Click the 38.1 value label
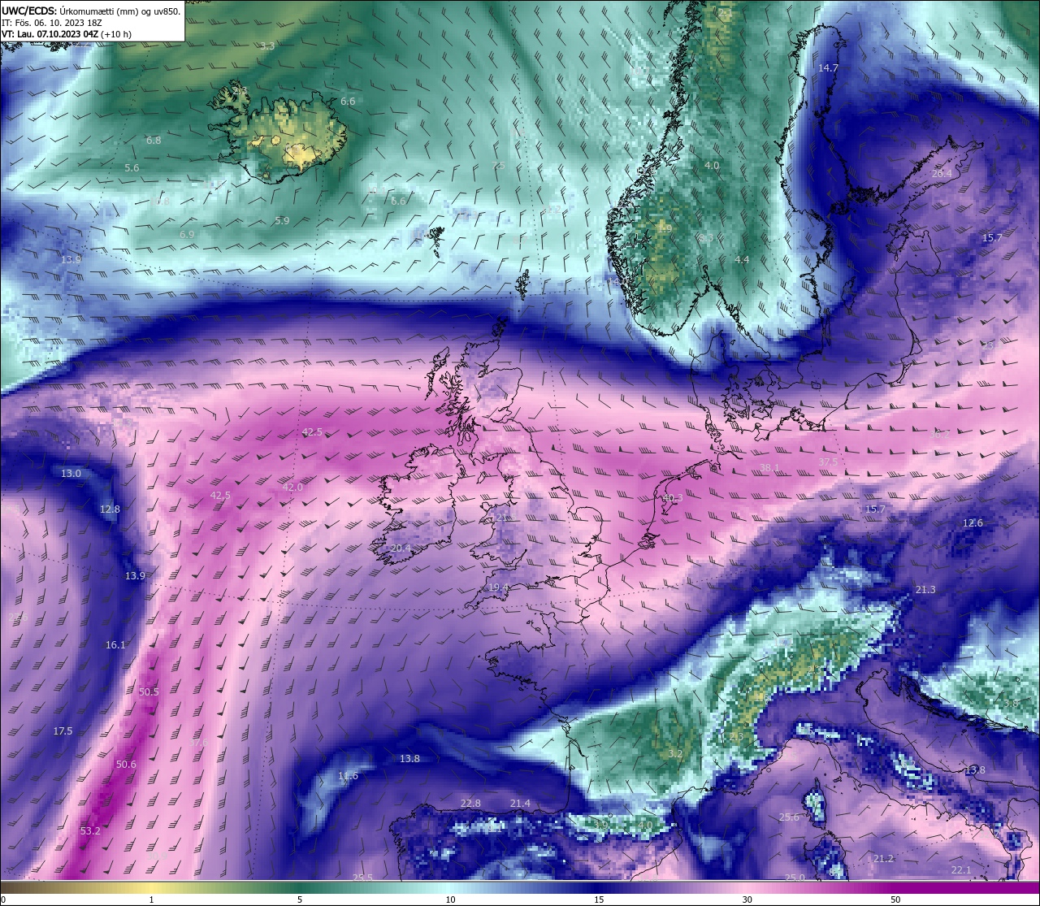 (769, 468)
